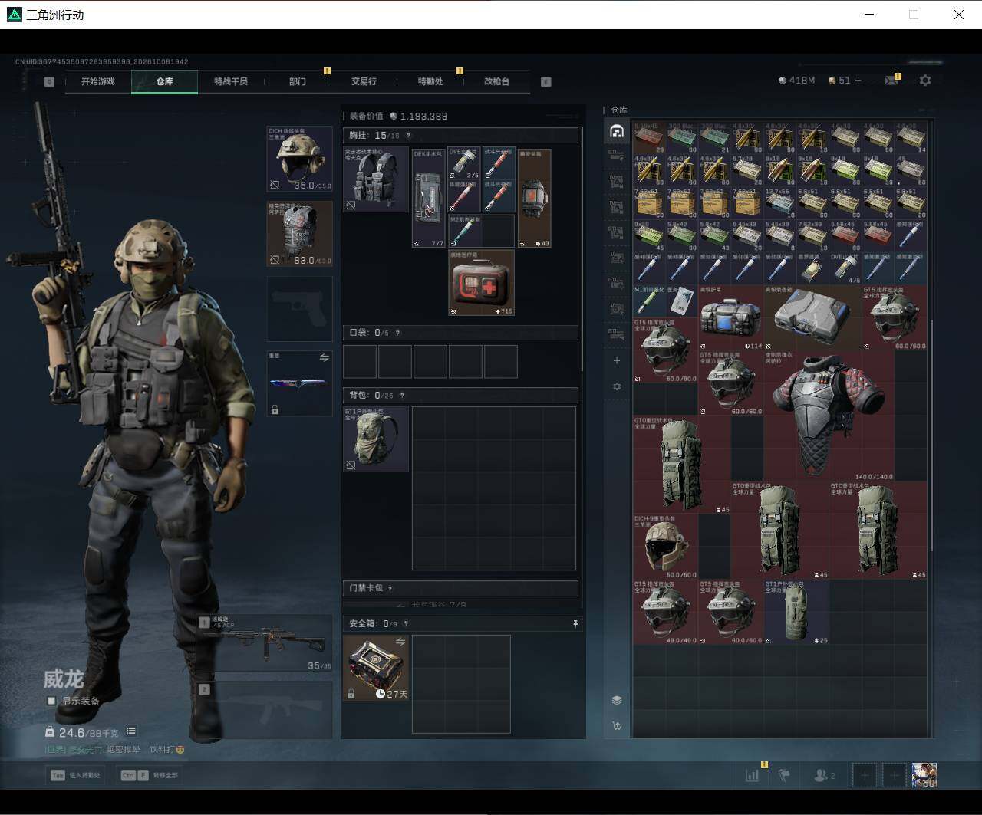This screenshot has width=982, height=815.
Task: Open the friends icon showing 2
Action: pos(824,775)
